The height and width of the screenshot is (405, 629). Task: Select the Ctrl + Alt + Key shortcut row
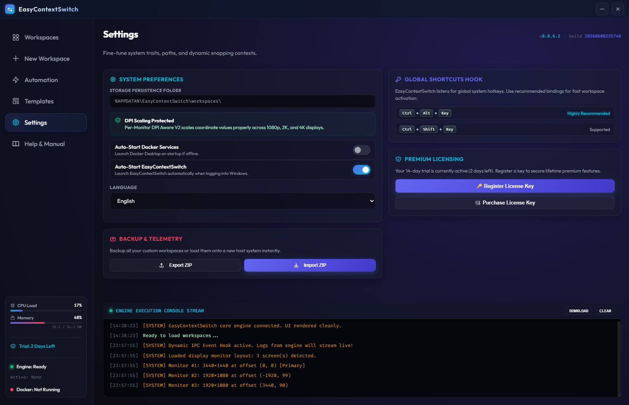click(x=505, y=113)
